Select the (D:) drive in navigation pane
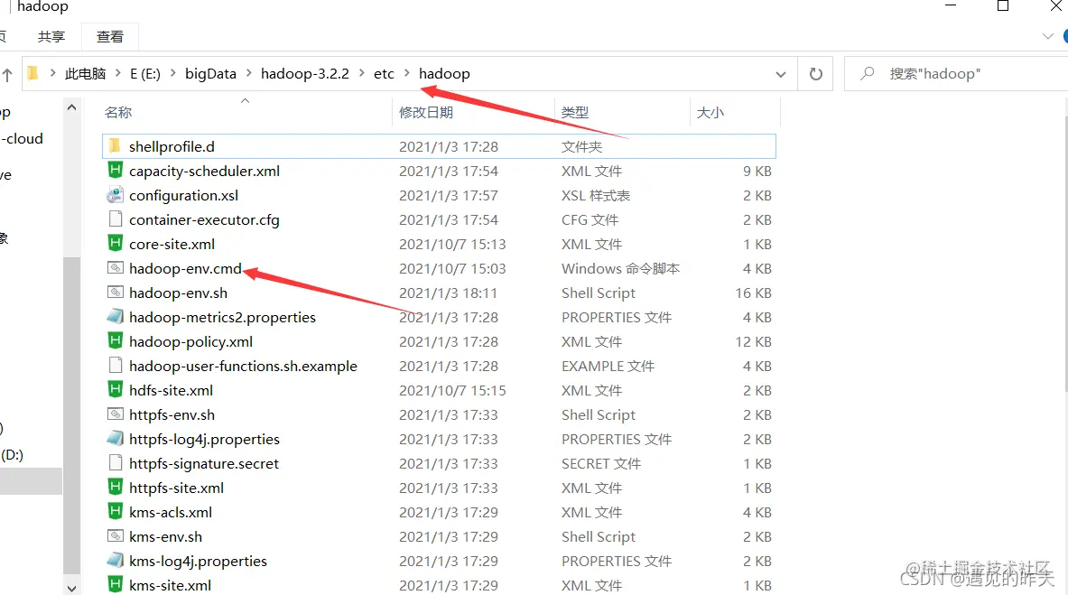Image resolution: width=1068 pixels, height=595 pixels. coord(12,454)
